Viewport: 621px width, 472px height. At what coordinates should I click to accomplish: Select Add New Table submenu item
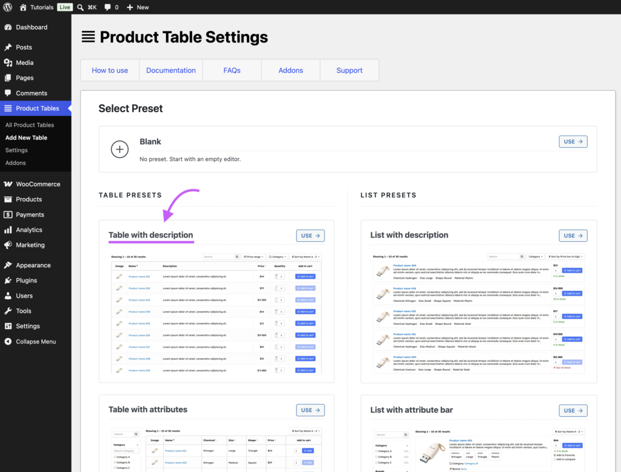pyautogui.click(x=26, y=138)
